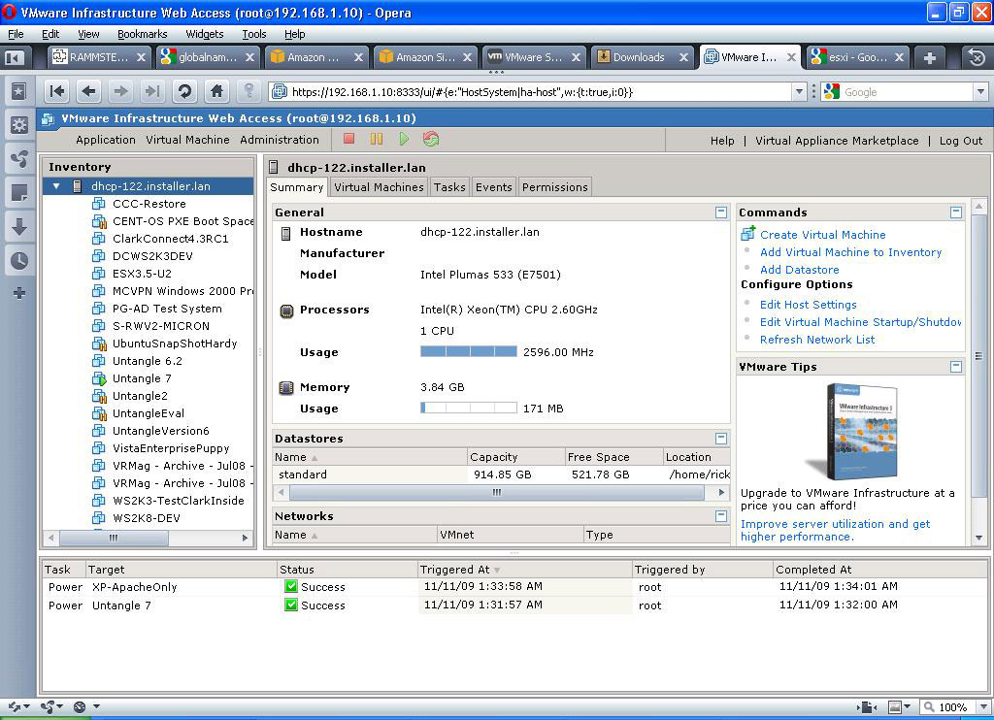Click Opera's Forward navigation arrow

[x=120, y=92]
